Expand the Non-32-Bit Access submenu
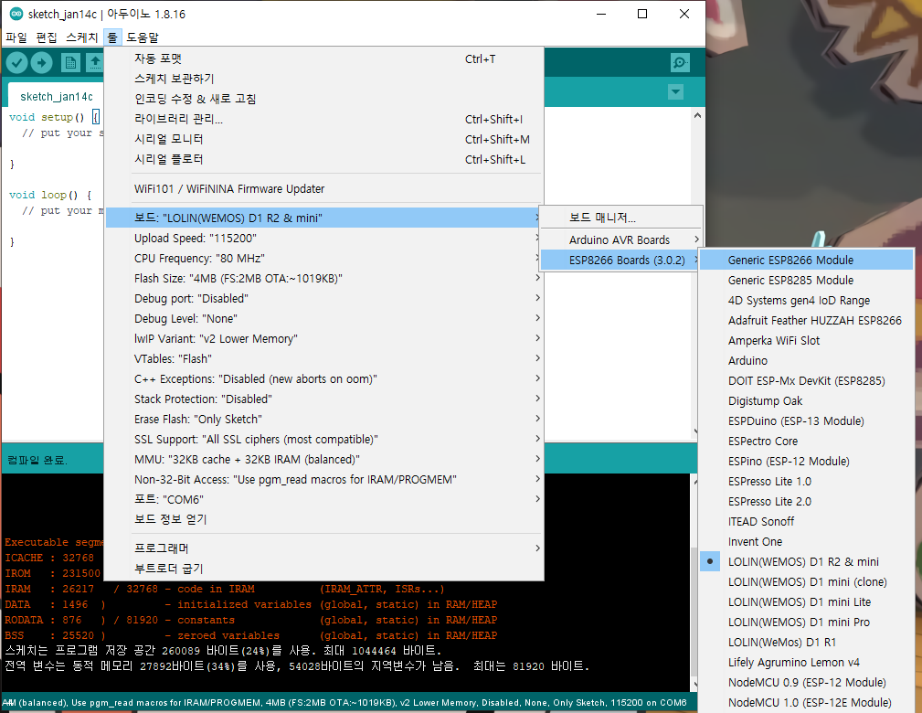This screenshot has height=713, width=922. point(324,480)
